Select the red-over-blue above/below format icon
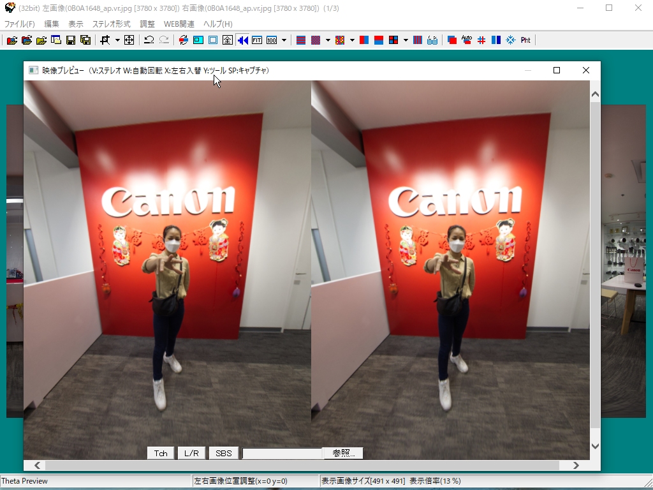Screen dimensions: 653x490 click(x=379, y=40)
